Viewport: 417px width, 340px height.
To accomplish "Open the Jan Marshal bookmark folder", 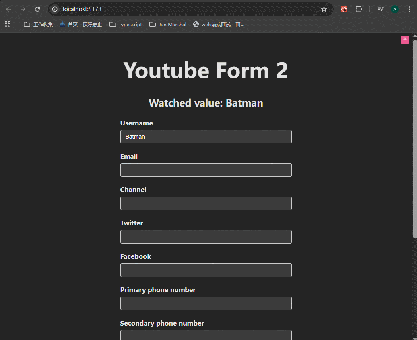I will click(x=168, y=24).
